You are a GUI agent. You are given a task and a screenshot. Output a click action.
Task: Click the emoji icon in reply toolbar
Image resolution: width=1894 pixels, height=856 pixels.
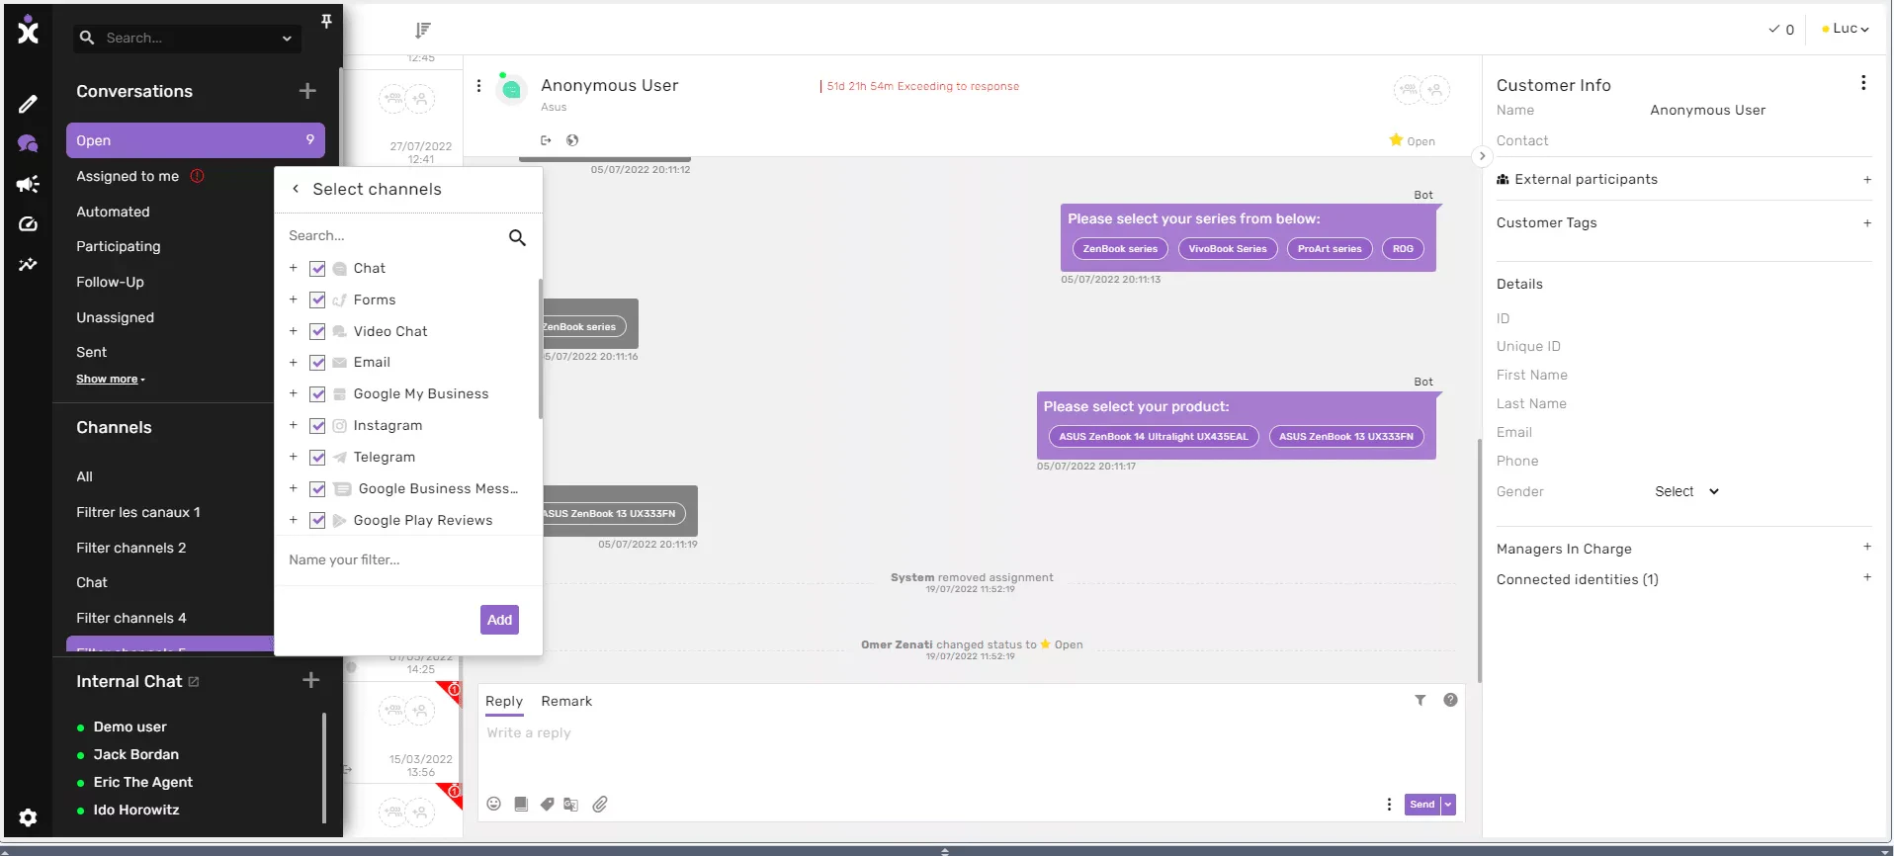click(x=494, y=804)
